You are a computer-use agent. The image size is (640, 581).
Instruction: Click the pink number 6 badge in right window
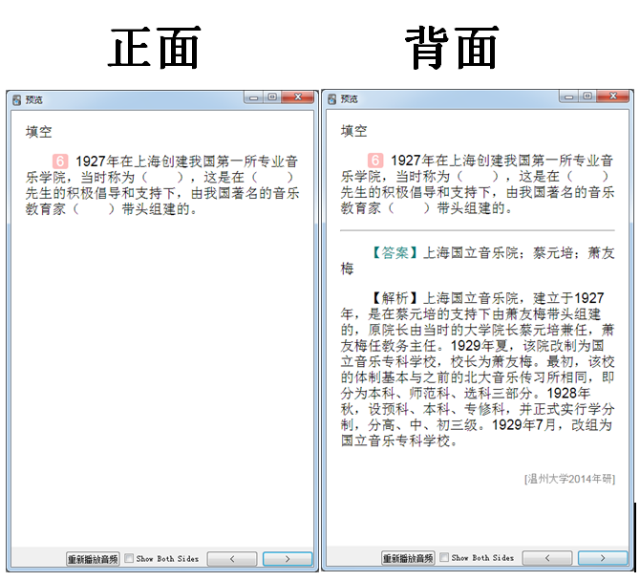point(375,161)
